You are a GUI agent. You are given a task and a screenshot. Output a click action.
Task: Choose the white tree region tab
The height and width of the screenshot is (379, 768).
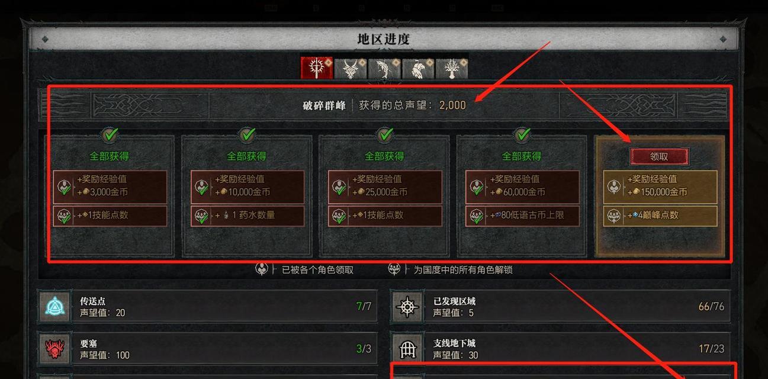[451, 68]
